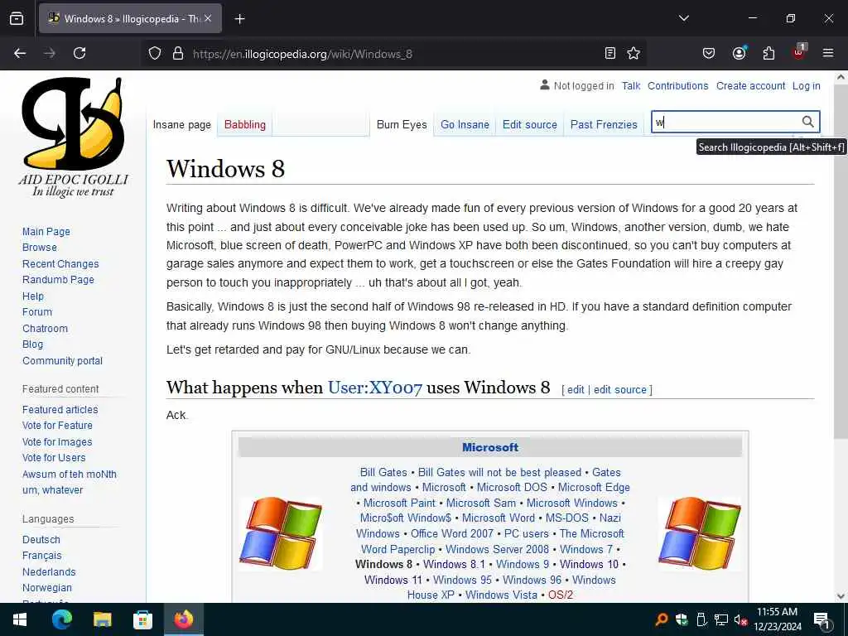
Task: Toggle reader view icon in address bar
Action: tap(610, 53)
